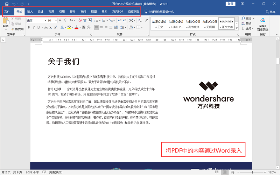Image resolution: width=280 pixels, height=175 pixels.
Task: Toggle align left paragraph alignment
Action: (x=96, y=28)
